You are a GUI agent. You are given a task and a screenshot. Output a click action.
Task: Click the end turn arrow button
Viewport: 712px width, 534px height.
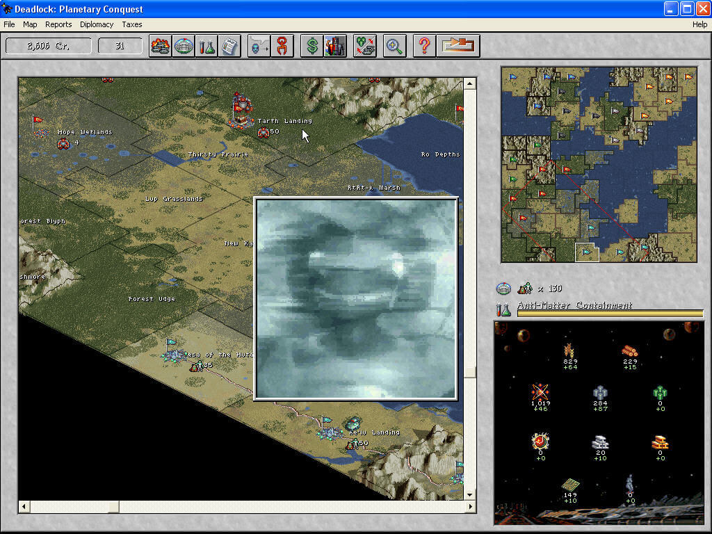(x=458, y=46)
